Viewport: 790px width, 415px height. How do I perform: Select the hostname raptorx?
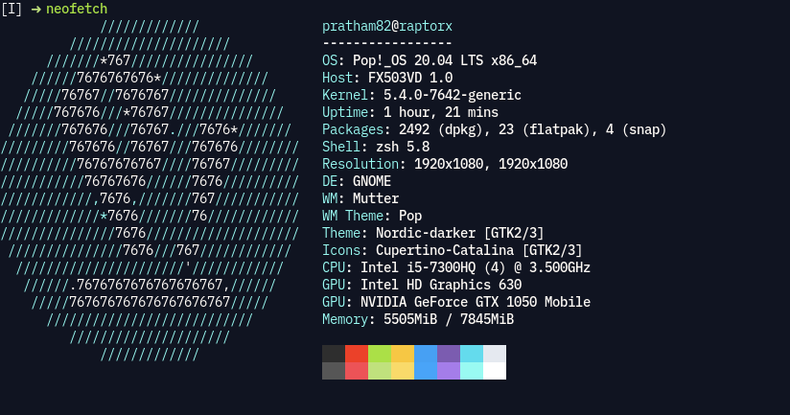click(426, 26)
